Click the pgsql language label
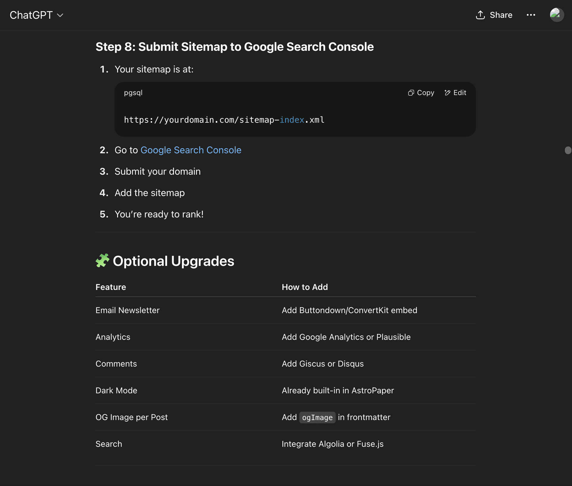 133,93
